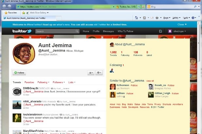Expand the Lists tab dropdown
Image resolution: width=202 pixels, height=134 pixels.
(72, 82)
